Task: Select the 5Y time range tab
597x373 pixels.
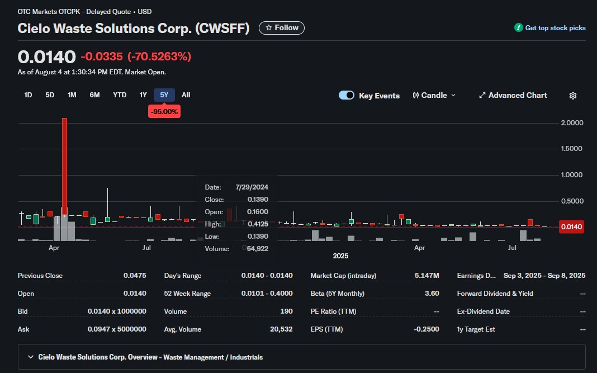Action: click(164, 95)
